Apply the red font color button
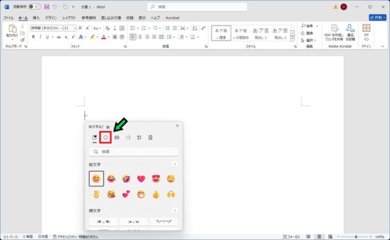Viewport: 390px width, 240px height. tap(104, 37)
